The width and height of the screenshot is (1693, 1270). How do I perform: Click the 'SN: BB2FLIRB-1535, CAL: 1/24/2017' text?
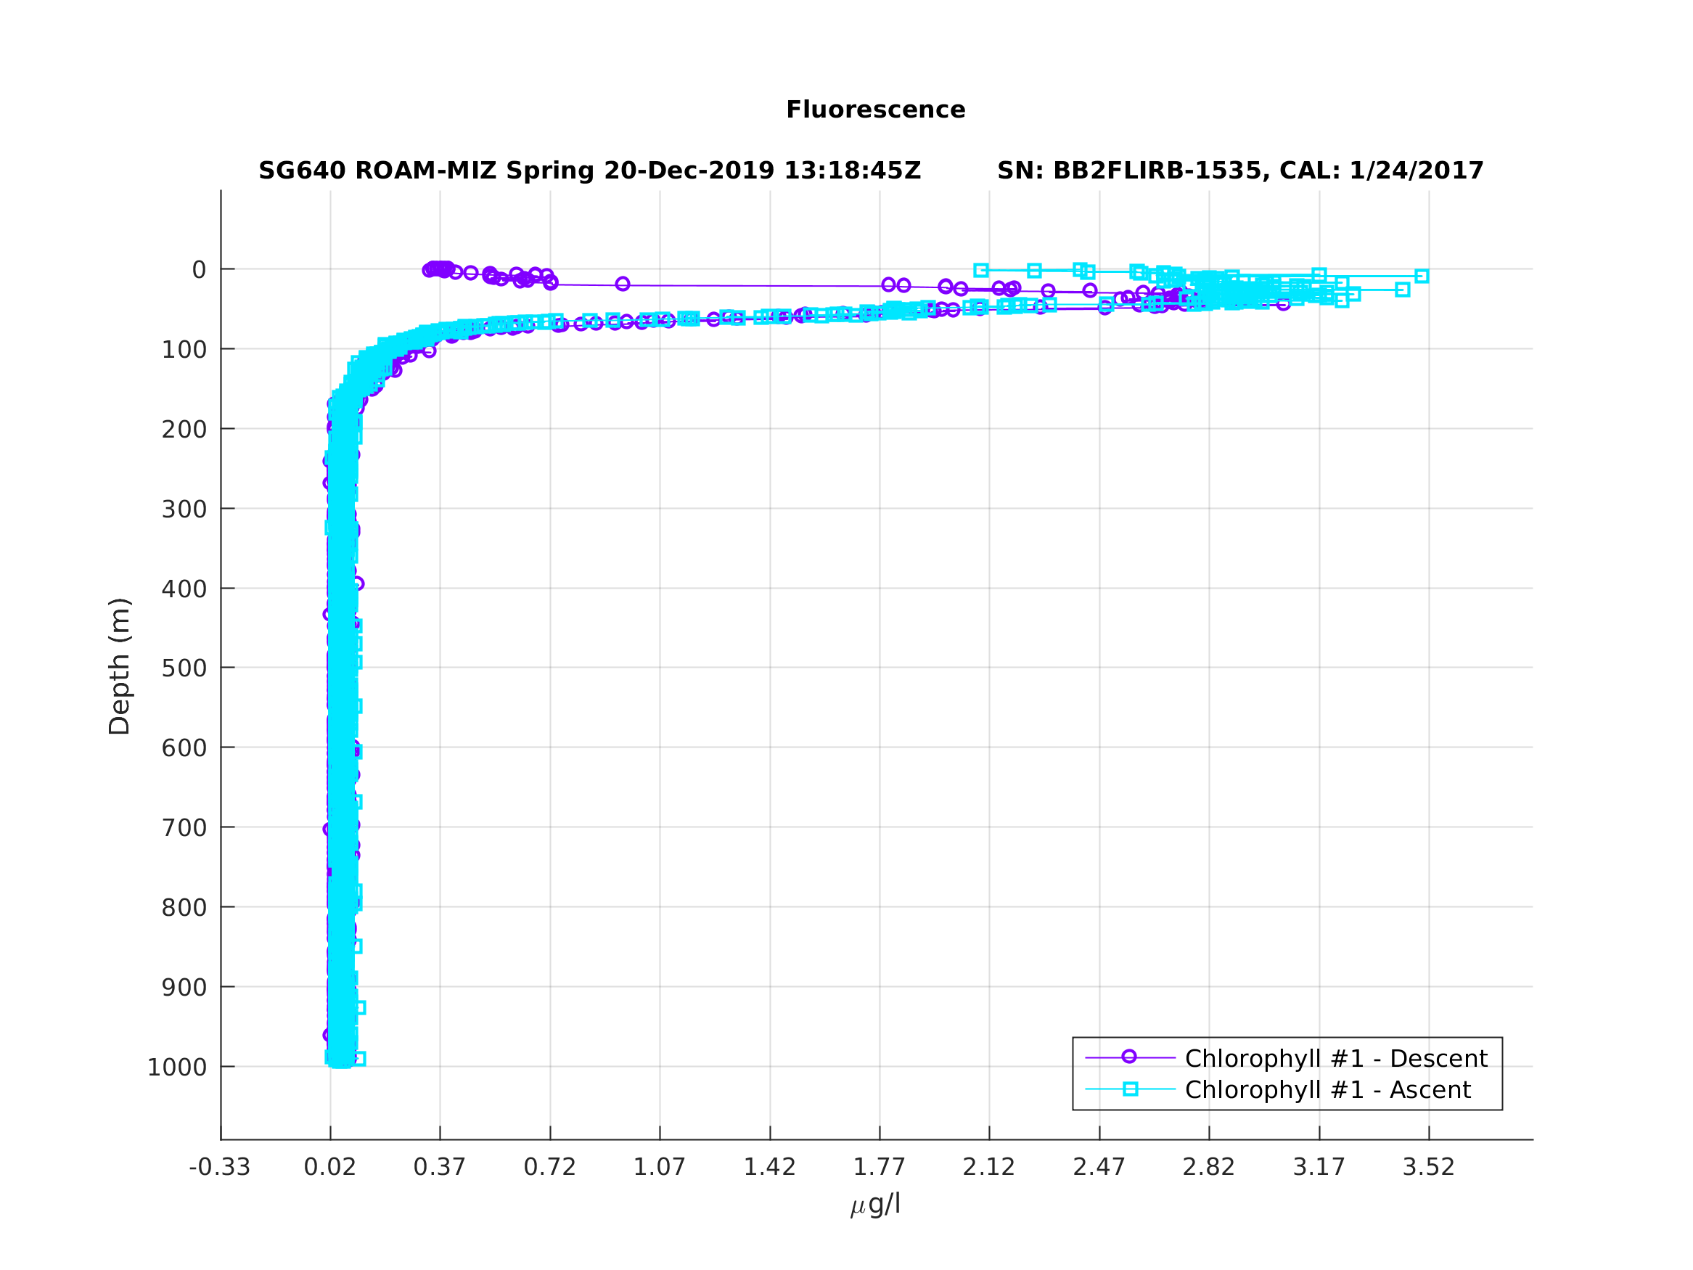pyautogui.click(x=1240, y=171)
